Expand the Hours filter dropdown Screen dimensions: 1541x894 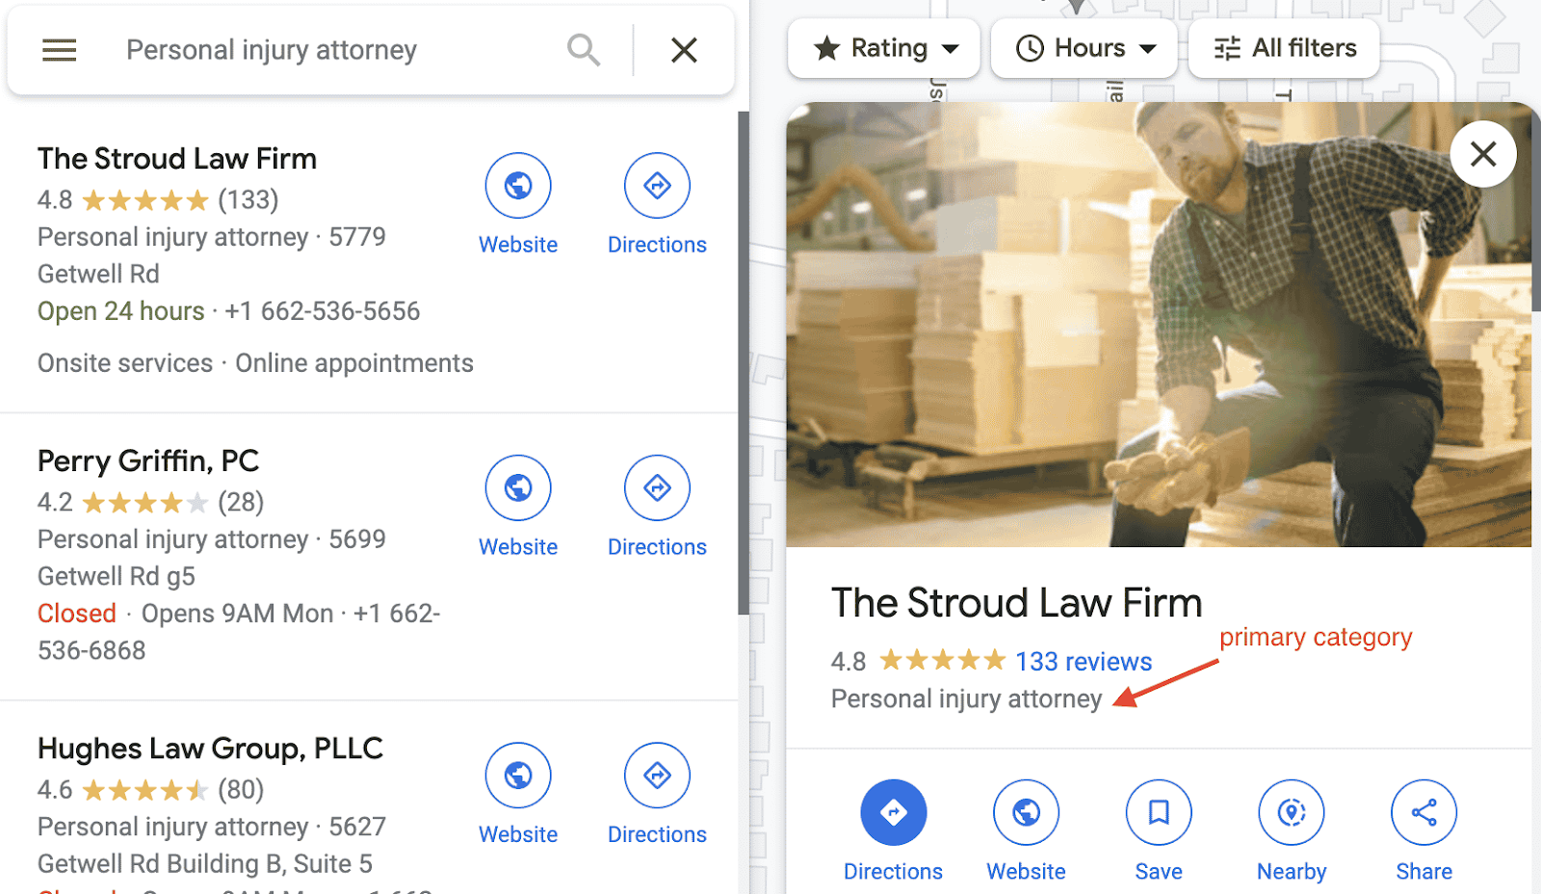click(x=1084, y=48)
